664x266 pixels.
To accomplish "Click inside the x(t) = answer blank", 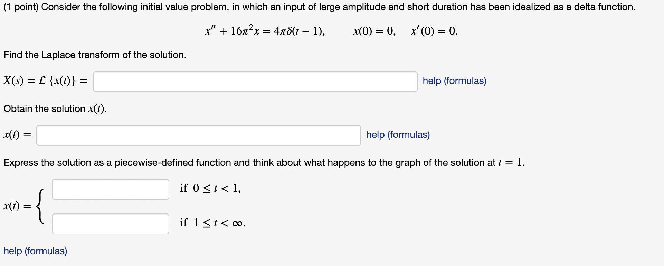I will [198, 135].
